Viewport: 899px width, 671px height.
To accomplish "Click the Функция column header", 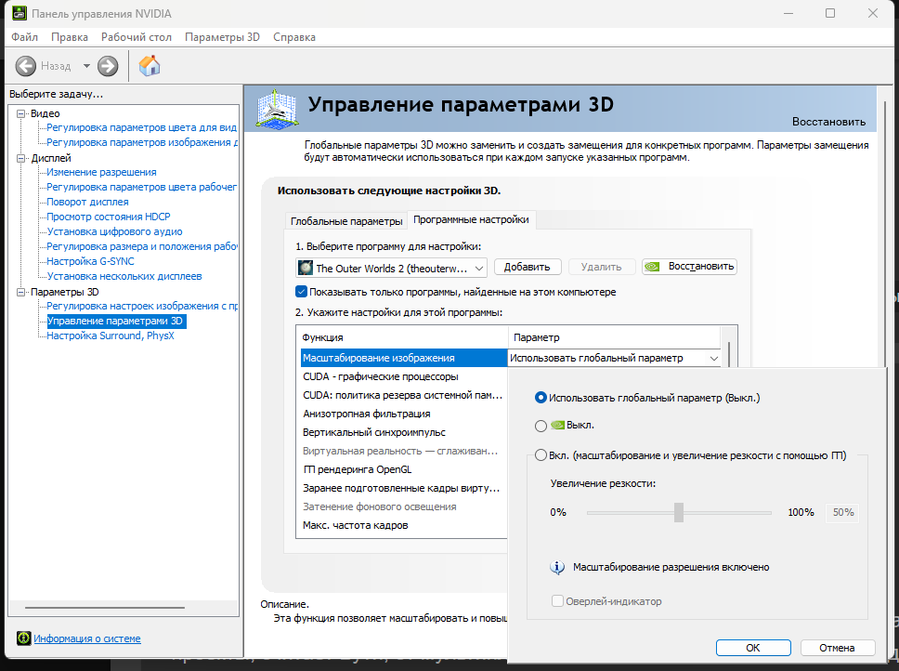I will pyautogui.click(x=402, y=337).
